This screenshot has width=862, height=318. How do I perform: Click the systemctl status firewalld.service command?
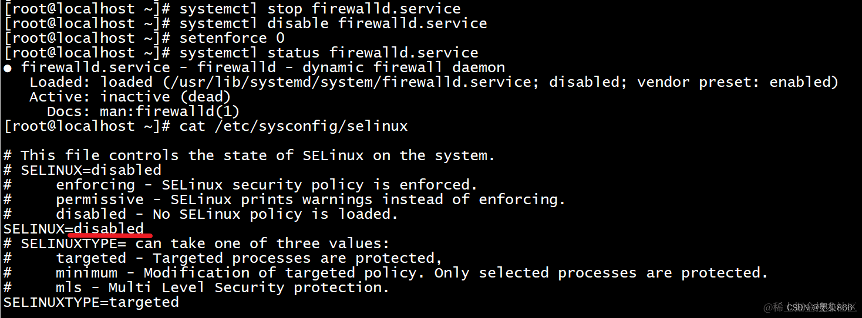click(x=329, y=53)
